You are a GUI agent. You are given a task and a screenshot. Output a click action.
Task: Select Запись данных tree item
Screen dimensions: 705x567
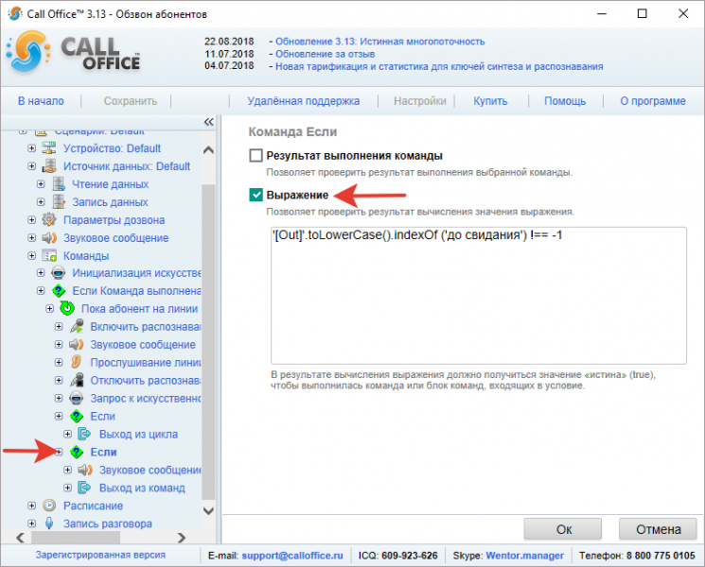(110, 202)
